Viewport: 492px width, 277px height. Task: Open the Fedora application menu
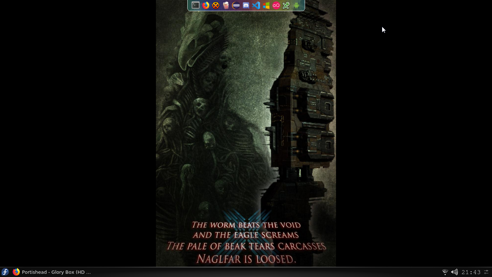click(5, 272)
